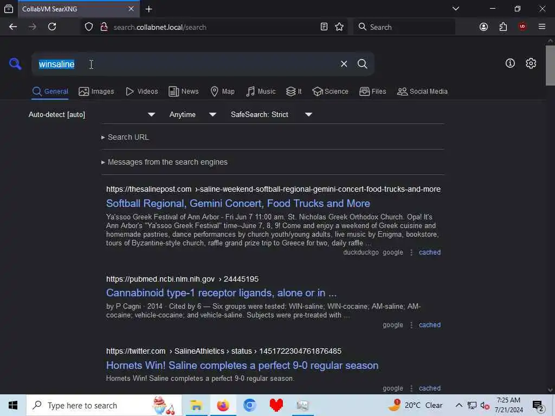Open muted volume tray icon
The width and height of the screenshot is (555, 416).
[485, 405]
